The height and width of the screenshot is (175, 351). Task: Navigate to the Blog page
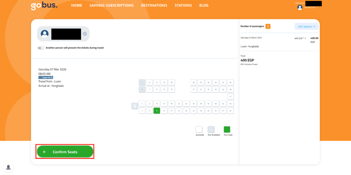click(204, 5)
